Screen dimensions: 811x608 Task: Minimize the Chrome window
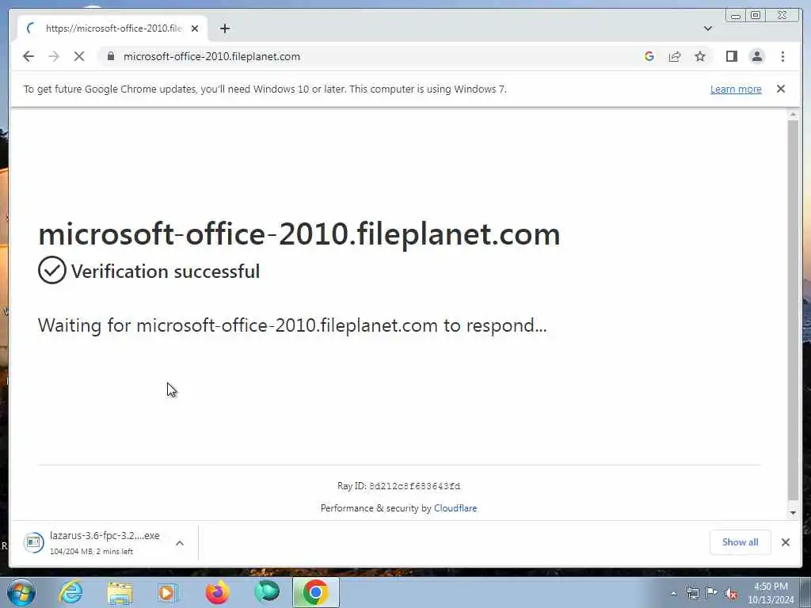click(x=736, y=16)
